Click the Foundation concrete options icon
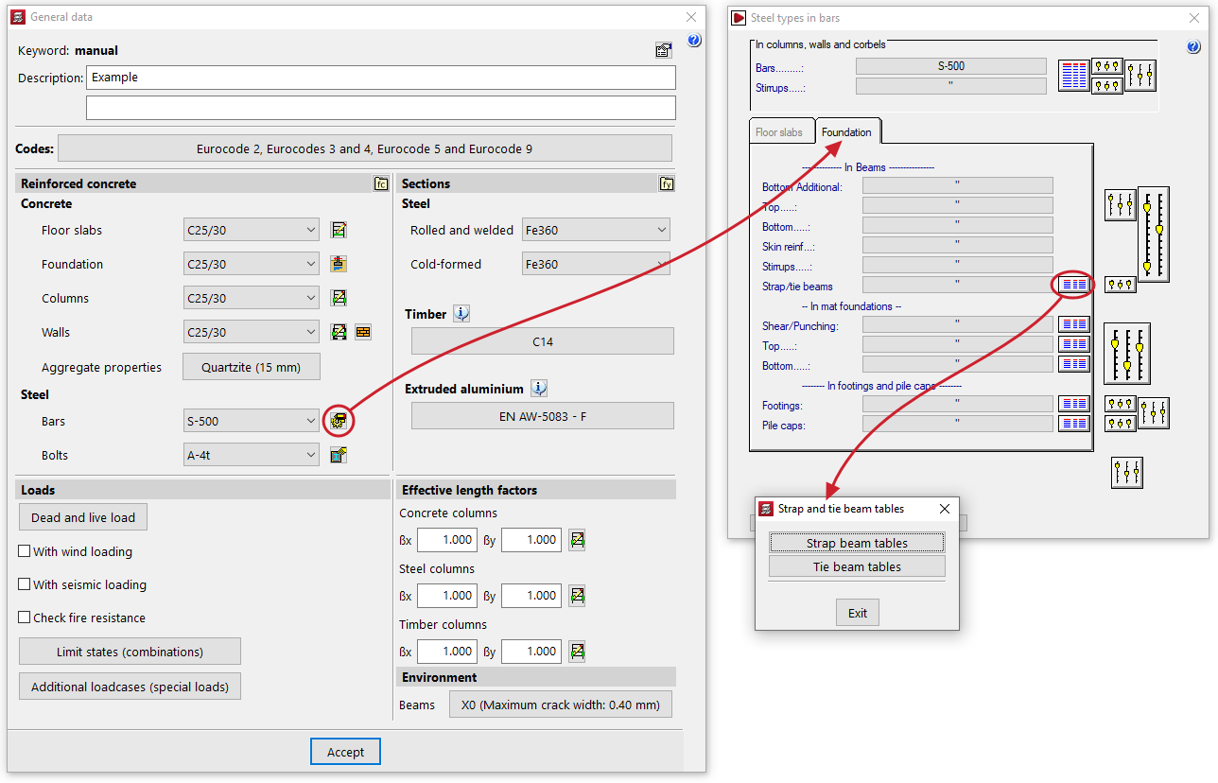 coord(339,264)
